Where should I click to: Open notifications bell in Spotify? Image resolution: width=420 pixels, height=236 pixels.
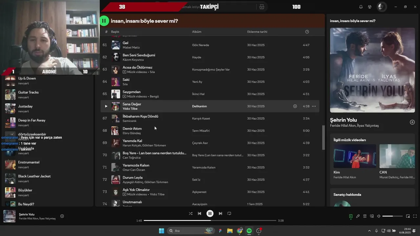pos(361,7)
